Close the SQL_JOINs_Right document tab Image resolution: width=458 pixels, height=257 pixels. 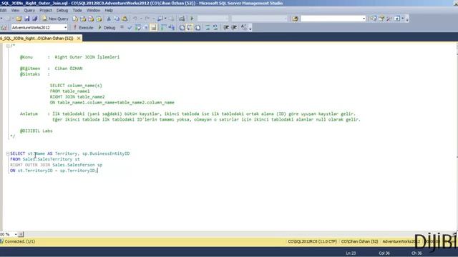click(79, 38)
